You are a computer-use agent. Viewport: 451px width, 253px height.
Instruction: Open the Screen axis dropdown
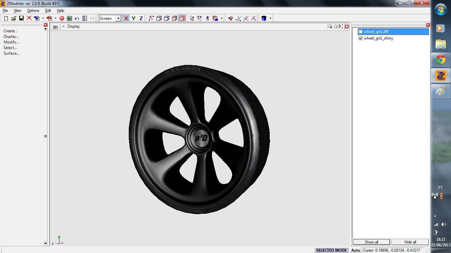(118, 18)
